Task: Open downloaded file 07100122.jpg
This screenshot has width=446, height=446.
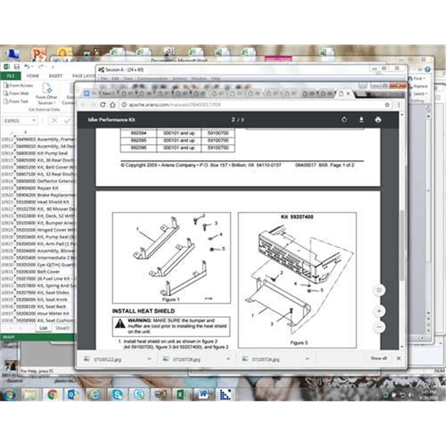Action: [x=107, y=360]
